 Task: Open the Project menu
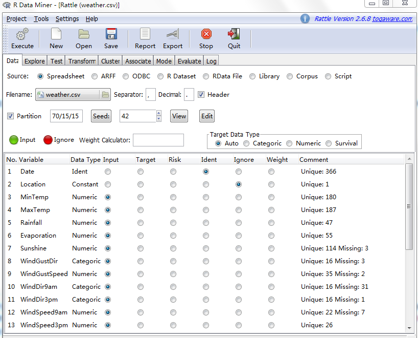[16, 19]
